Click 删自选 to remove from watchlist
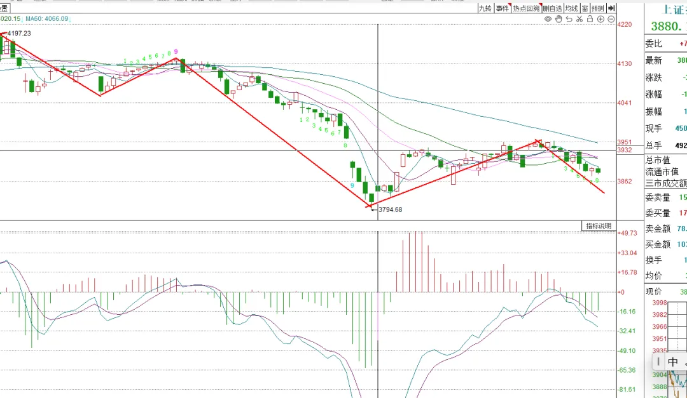 pyautogui.click(x=552, y=8)
